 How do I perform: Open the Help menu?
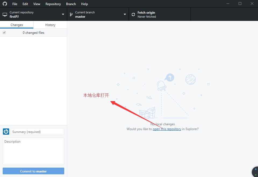point(84,4)
